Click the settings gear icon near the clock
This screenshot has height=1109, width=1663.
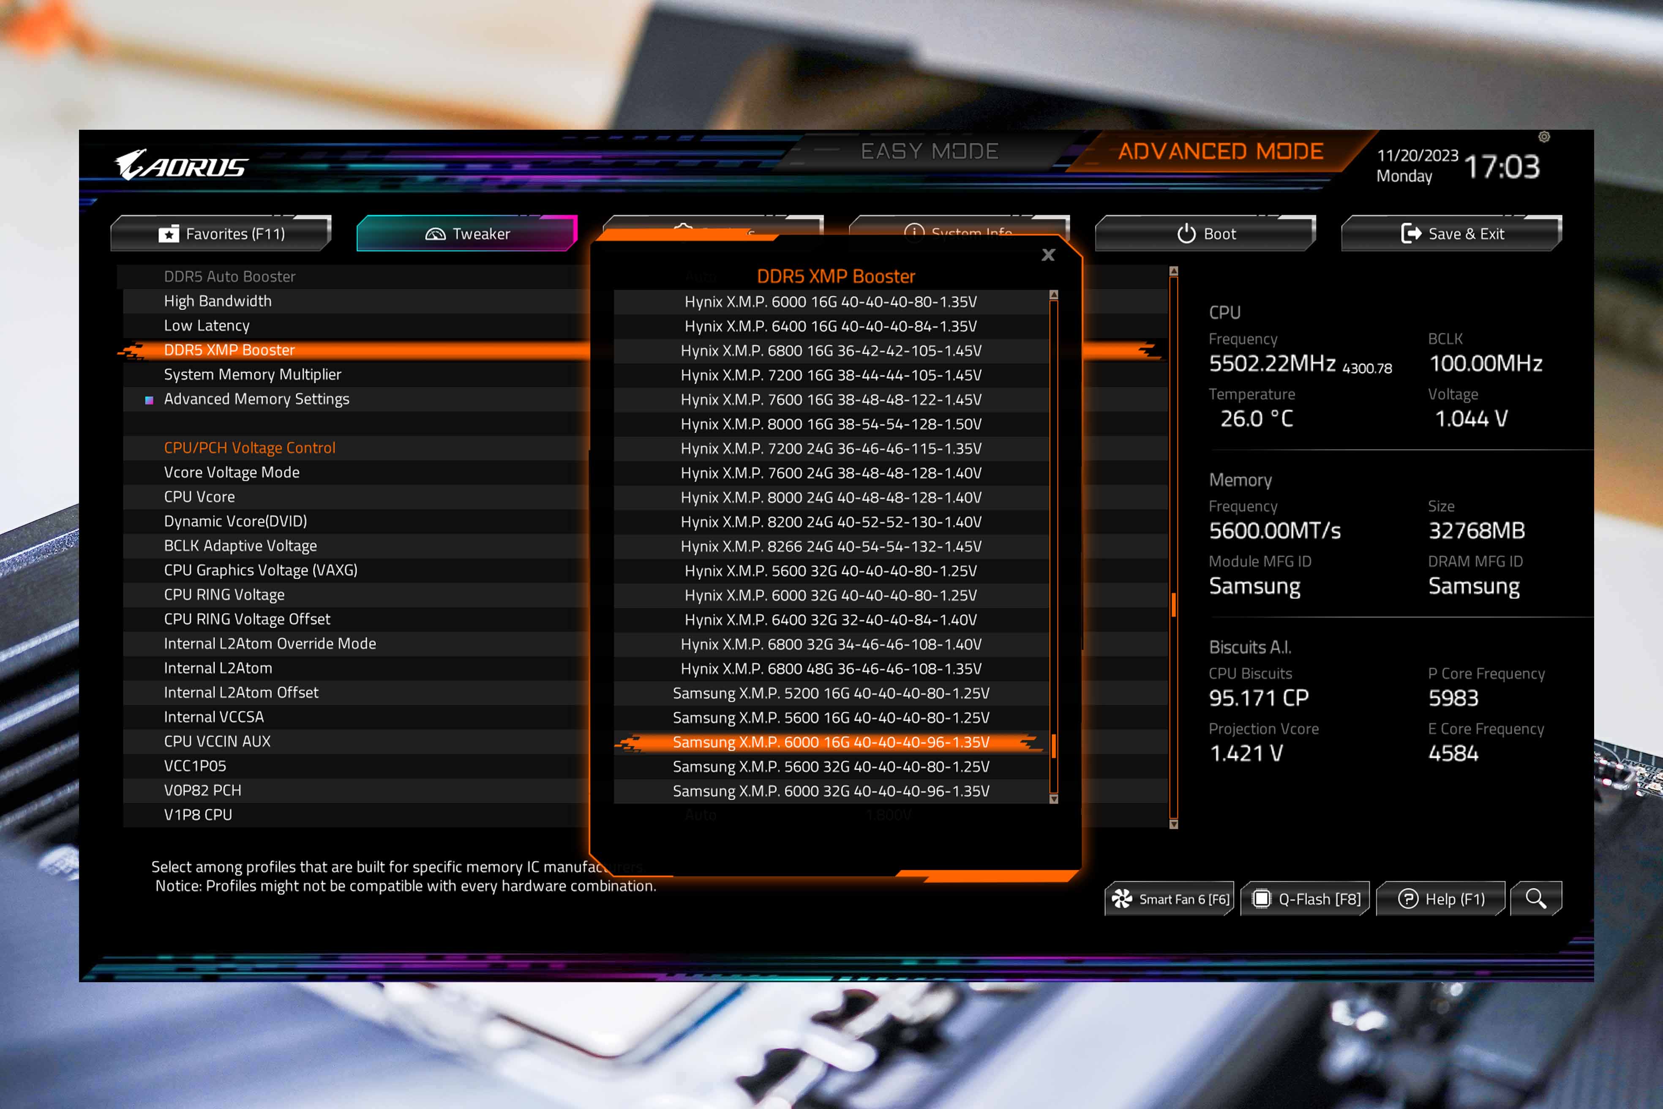coord(1543,137)
